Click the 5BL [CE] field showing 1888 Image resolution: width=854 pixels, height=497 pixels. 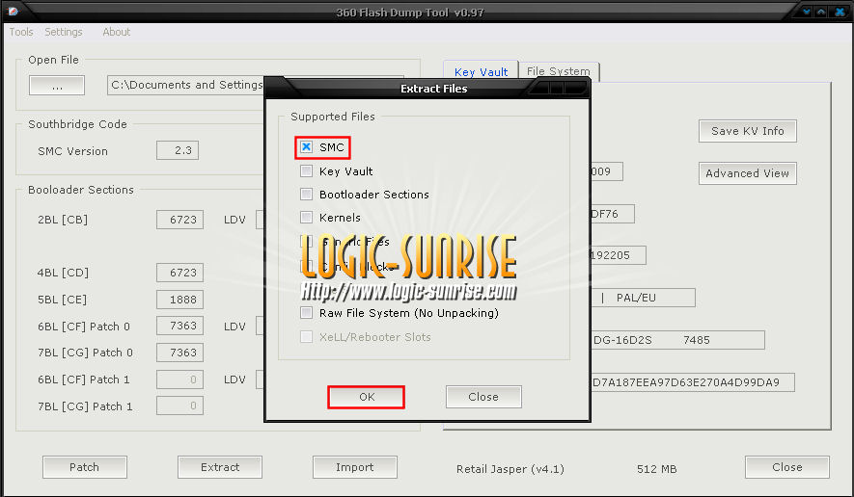coord(179,300)
